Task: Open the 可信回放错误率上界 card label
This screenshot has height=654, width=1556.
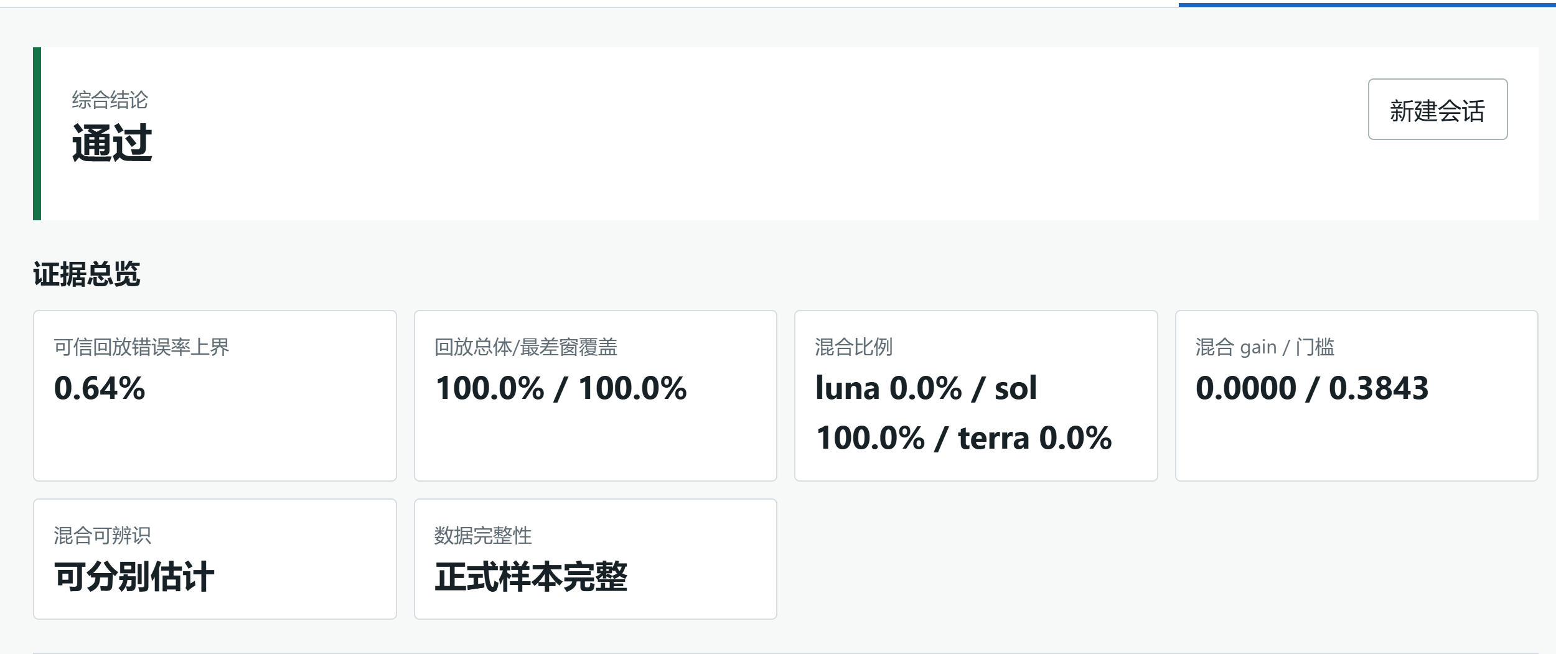Action: pyautogui.click(x=141, y=347)
